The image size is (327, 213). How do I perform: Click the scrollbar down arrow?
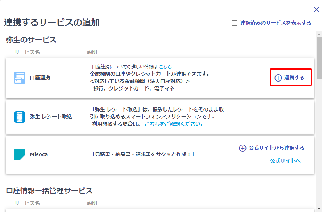coord(319,209)
